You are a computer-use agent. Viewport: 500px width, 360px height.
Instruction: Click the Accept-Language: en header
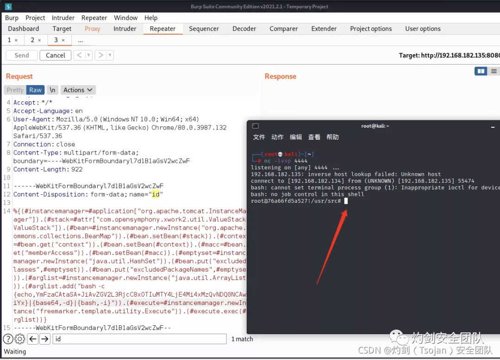click(x=48, y=111)
